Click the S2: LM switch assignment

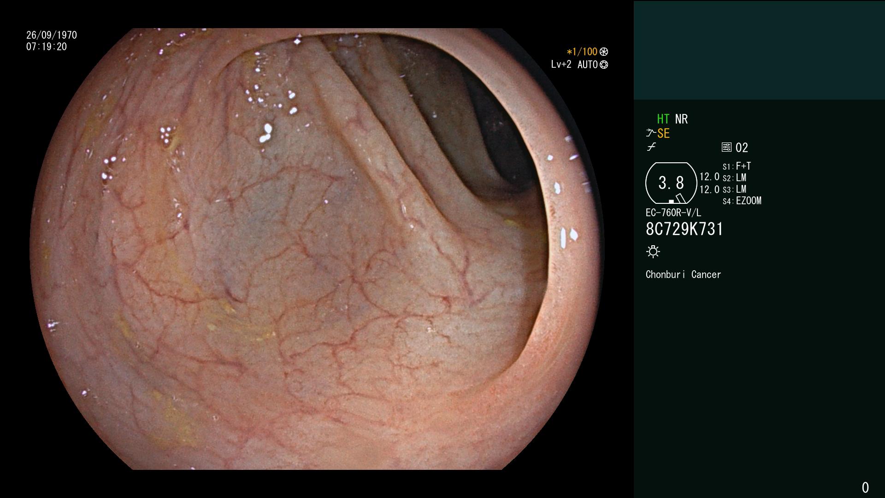coord(734,178)
